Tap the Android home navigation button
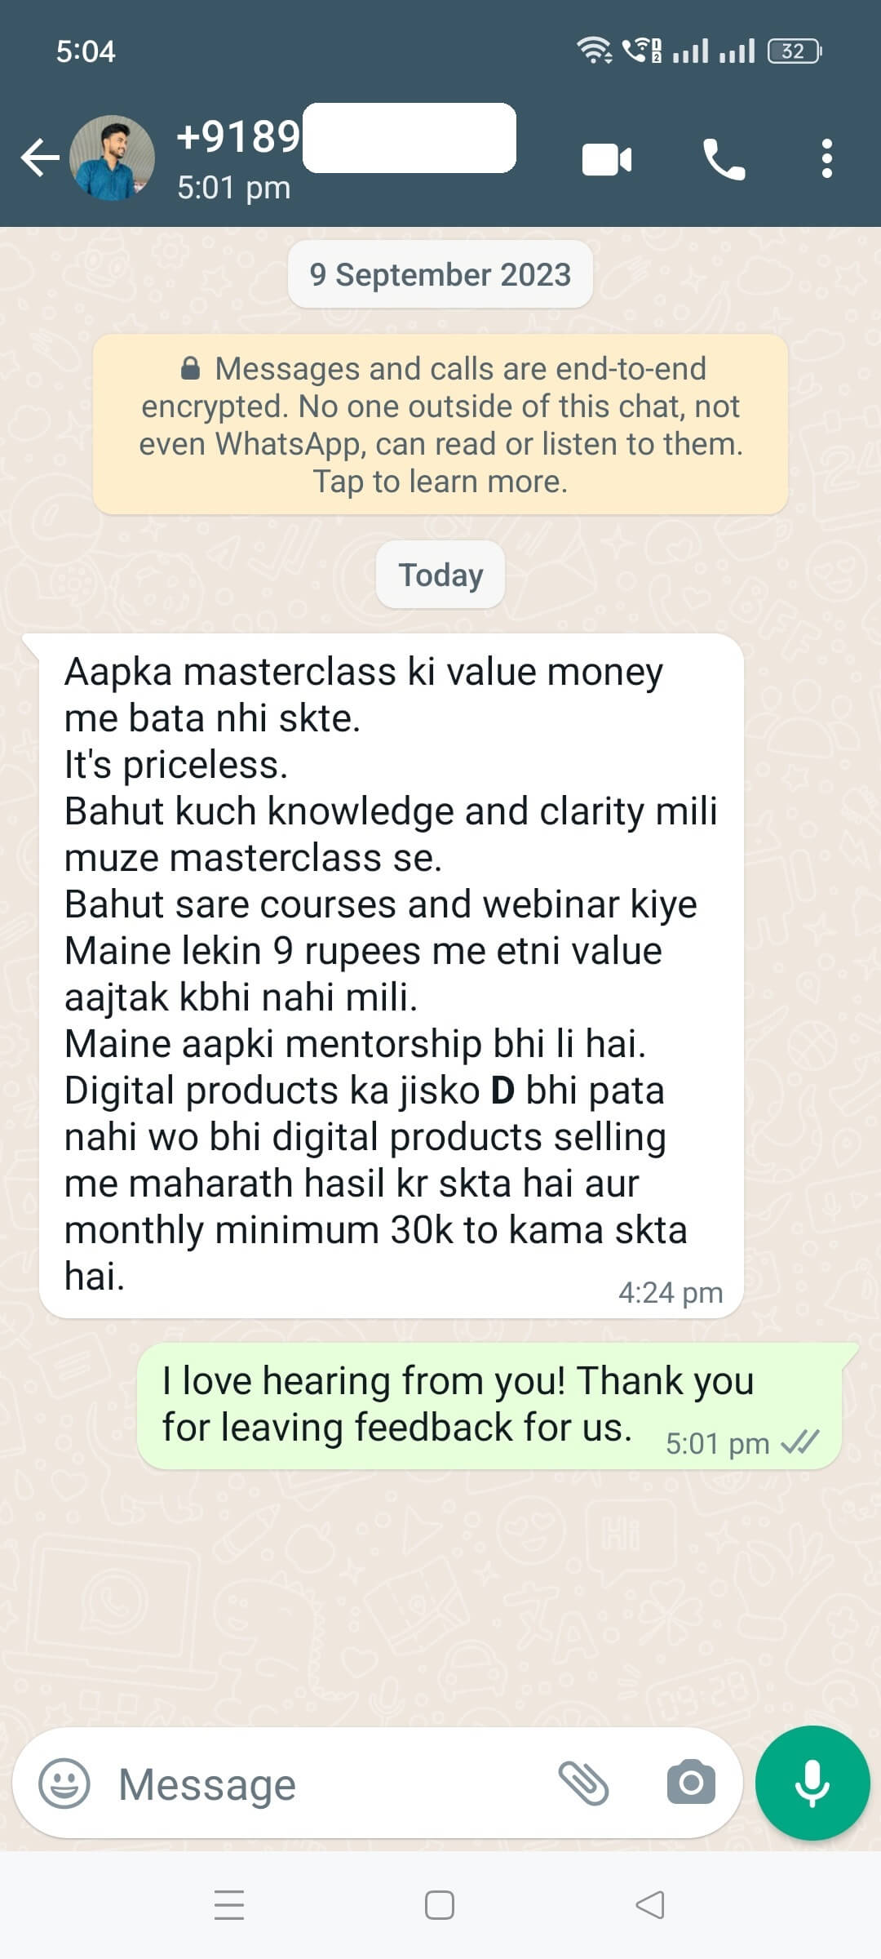Image resolution: width=881 pixels, height=1959 pixels. (440, 1905)
